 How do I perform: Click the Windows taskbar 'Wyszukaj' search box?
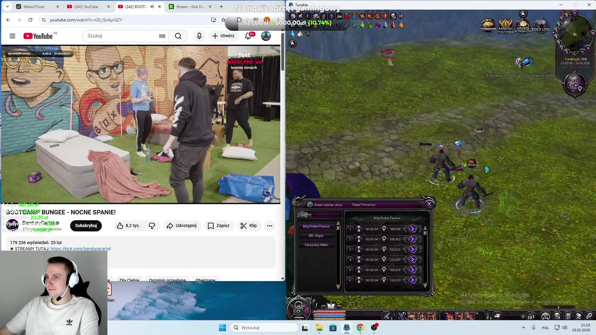(264, 328)
